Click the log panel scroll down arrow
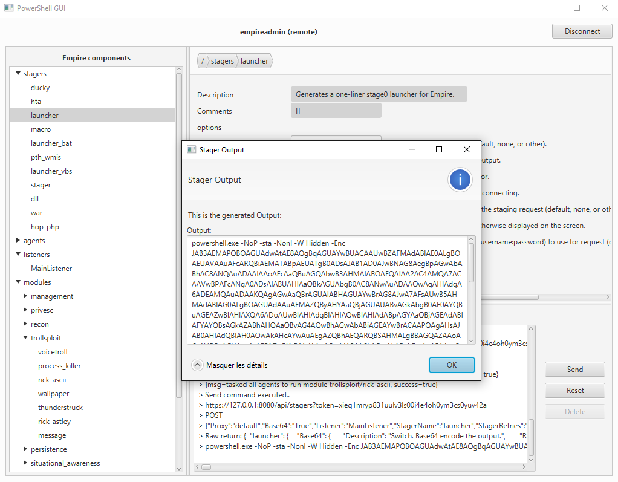 pos(531,460)
